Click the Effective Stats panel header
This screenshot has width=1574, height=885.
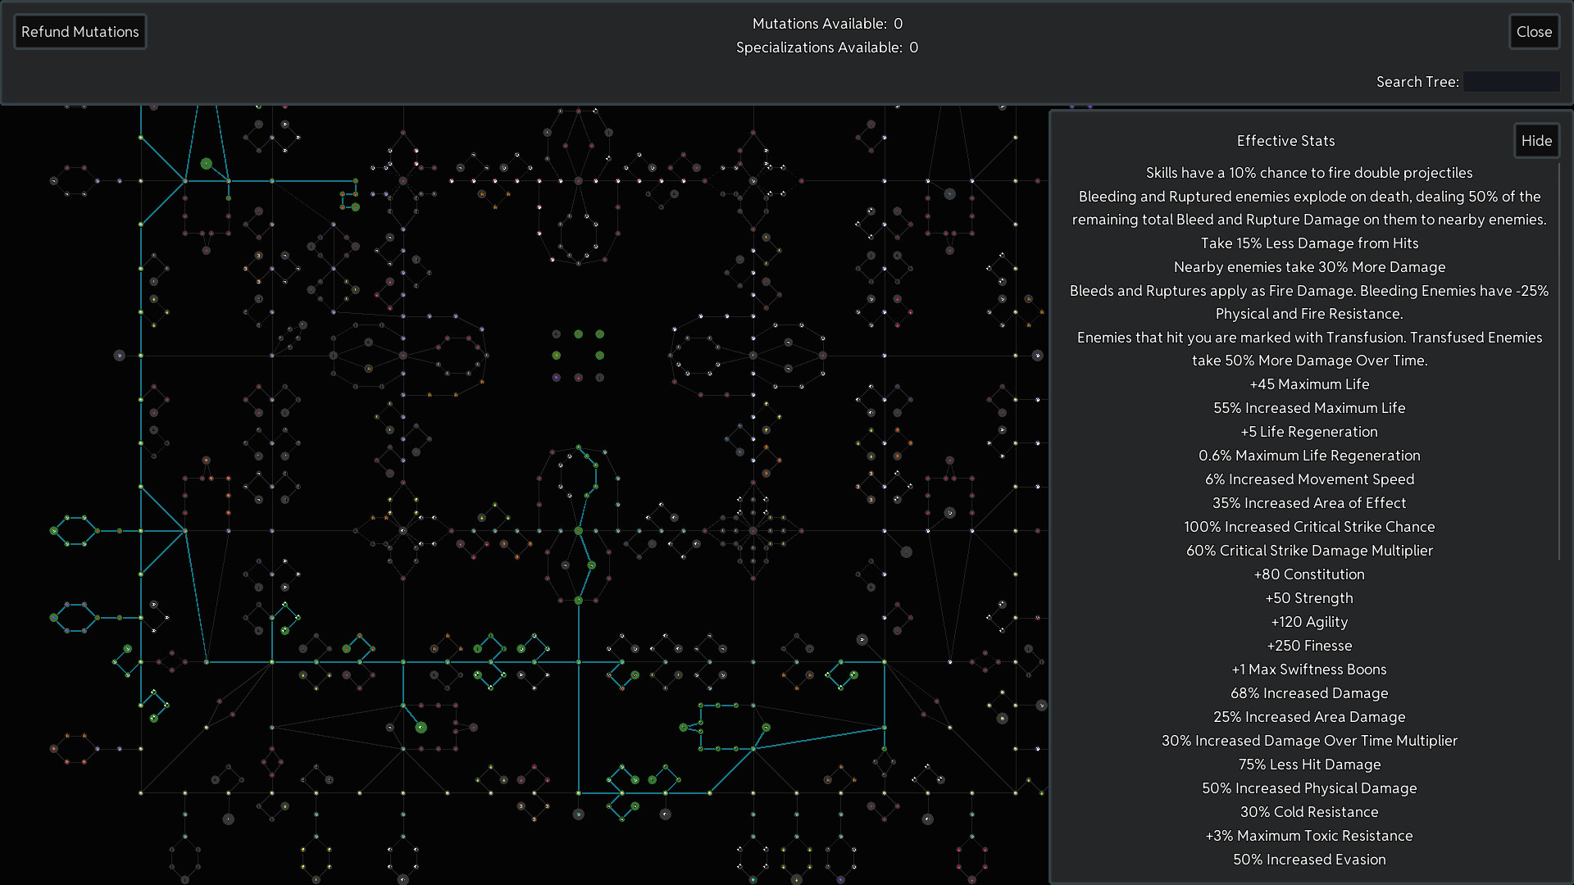(1285, 140)
